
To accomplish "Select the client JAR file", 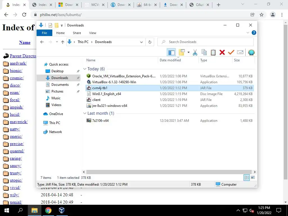I will click(170, 100).
